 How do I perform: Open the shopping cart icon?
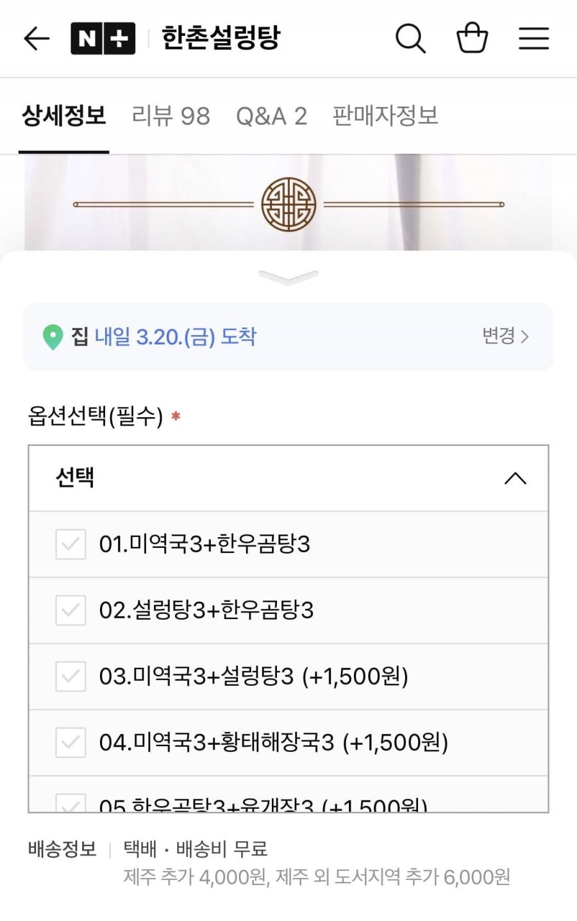coord(472,38)
